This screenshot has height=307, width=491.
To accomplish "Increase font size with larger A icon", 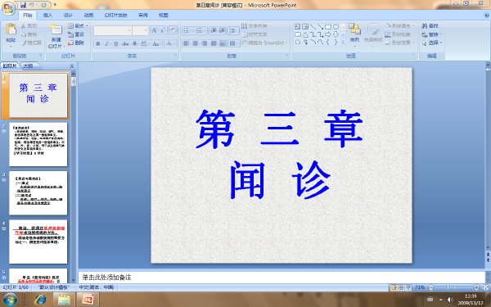I will point(154,30).
